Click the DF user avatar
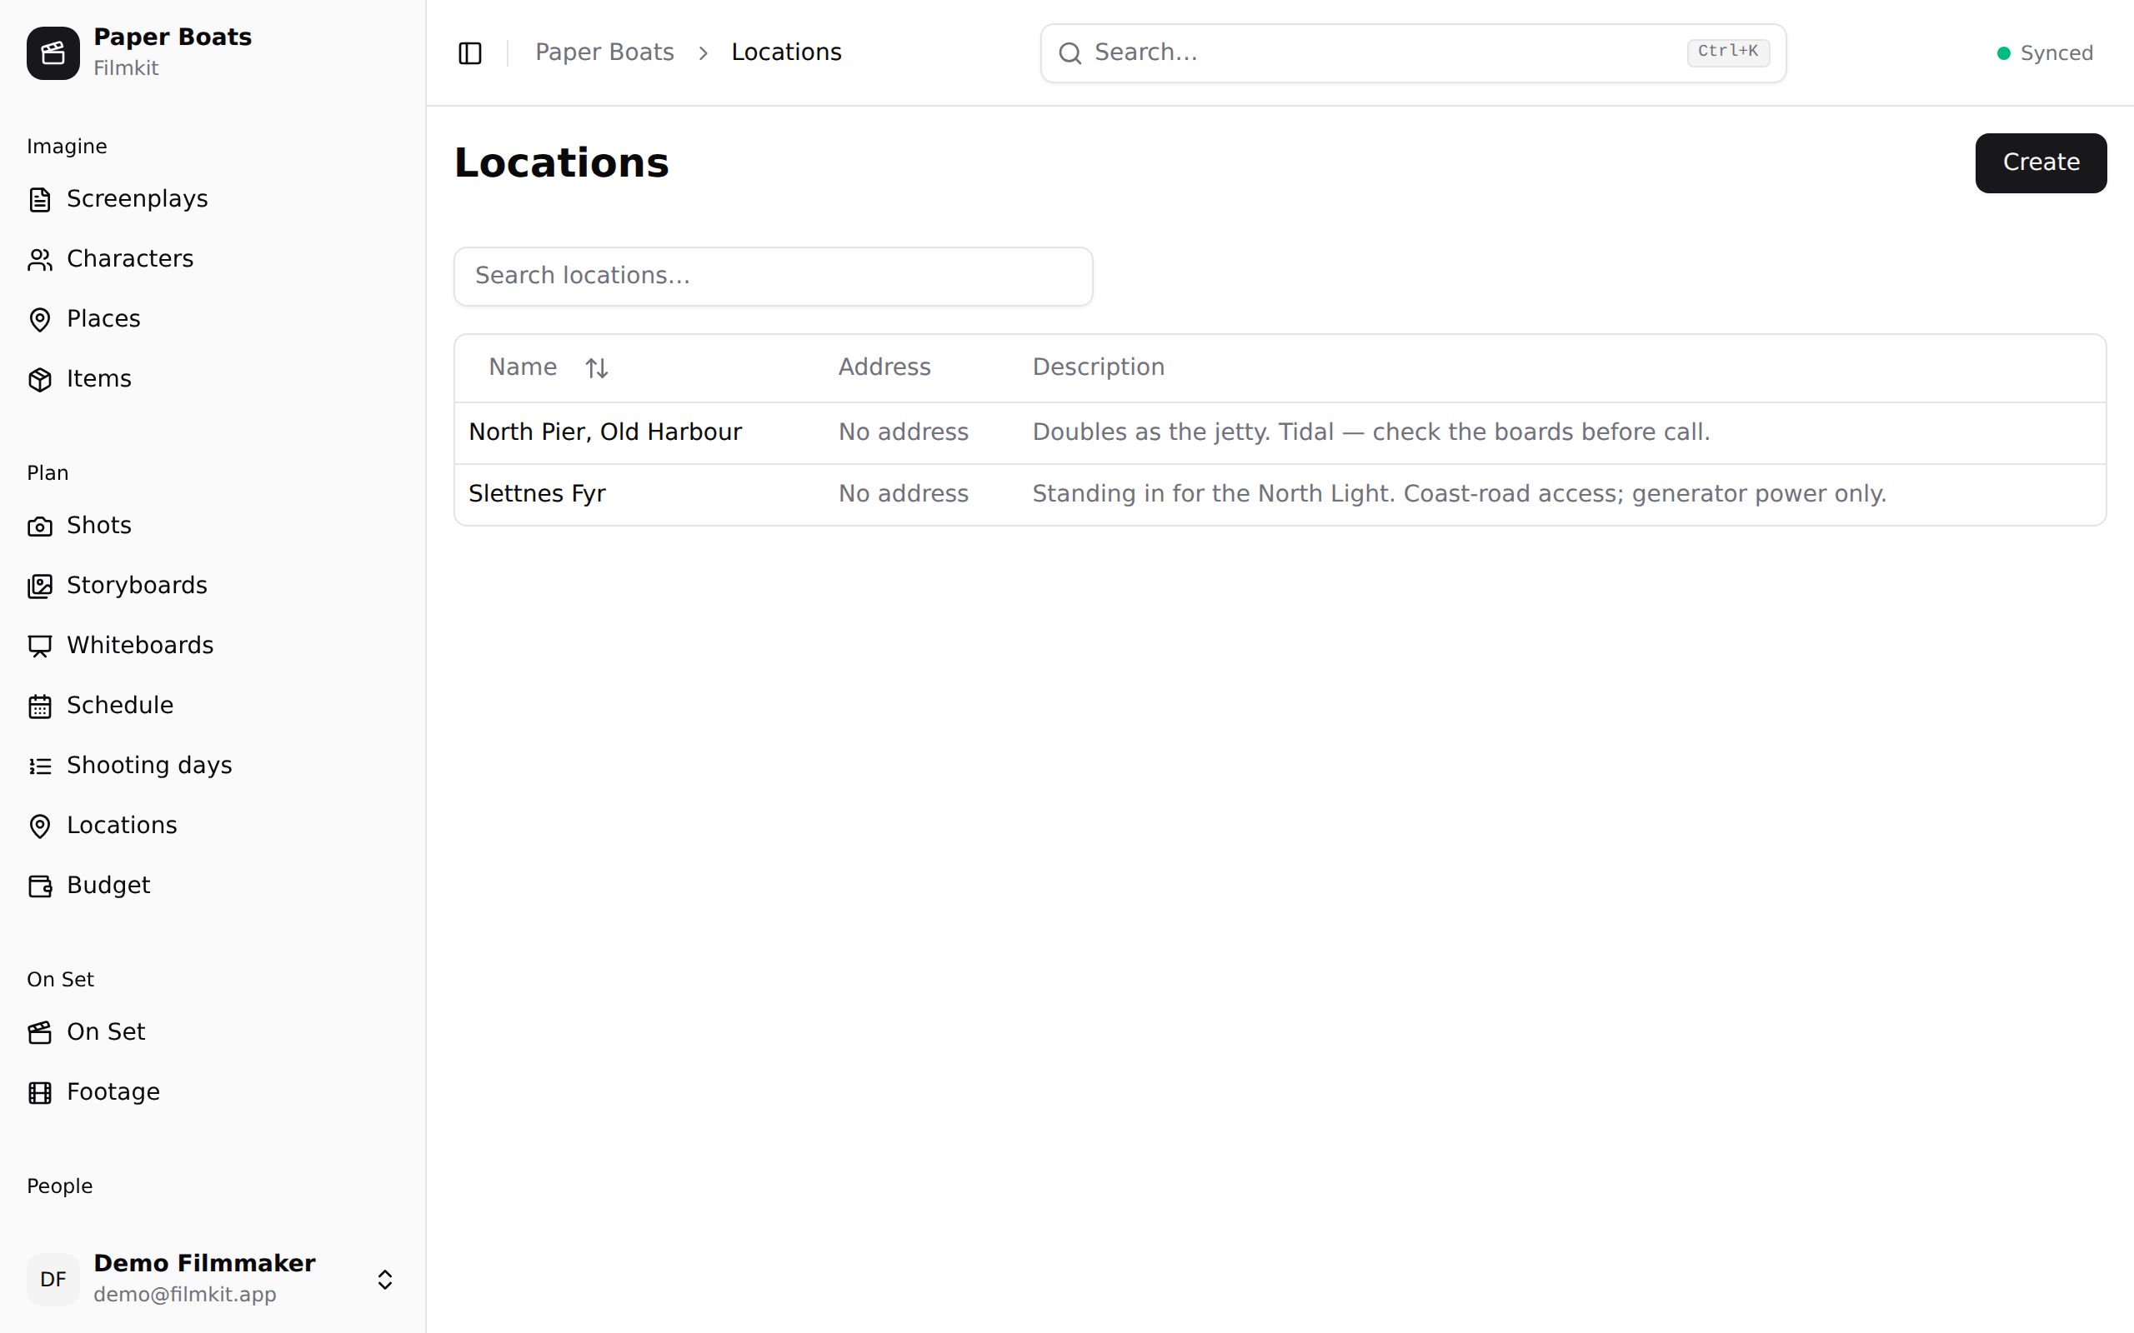The image size is (2134, 1333). click(x=53, y=1279)
